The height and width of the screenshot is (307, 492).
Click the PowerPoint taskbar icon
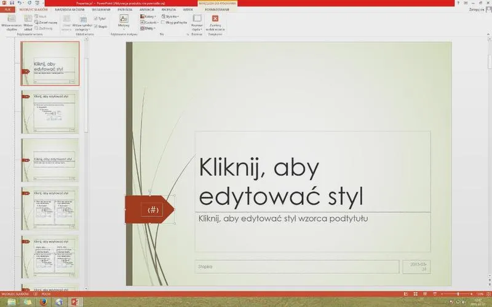[74, 302]
